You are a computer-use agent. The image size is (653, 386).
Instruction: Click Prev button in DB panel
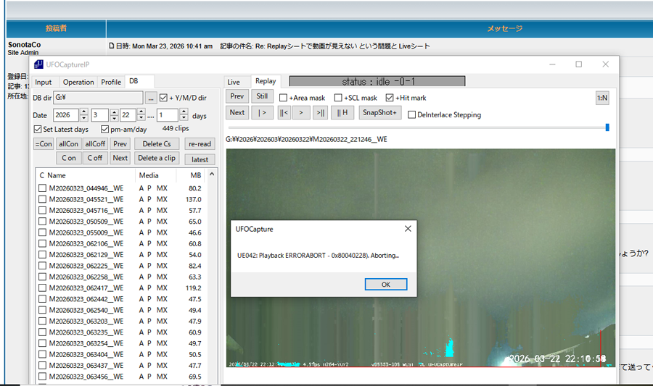(x=120, y=144)
